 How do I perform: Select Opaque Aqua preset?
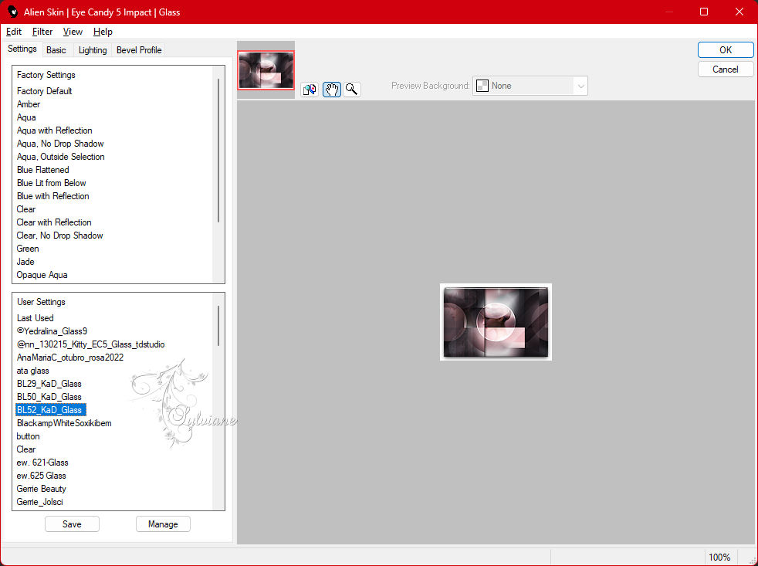[42, 274]
